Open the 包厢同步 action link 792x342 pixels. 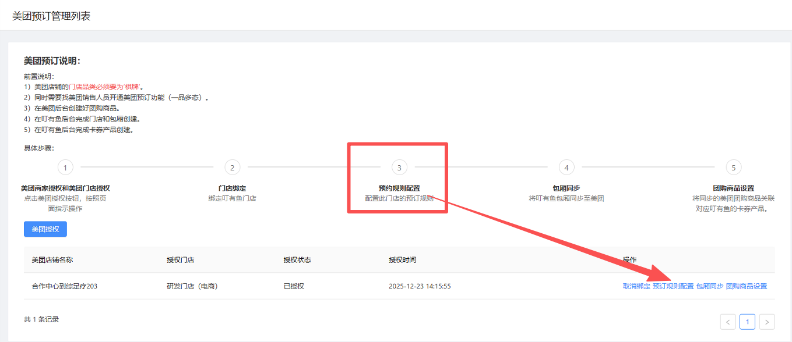pyautogui.click(x=710, y=286)
